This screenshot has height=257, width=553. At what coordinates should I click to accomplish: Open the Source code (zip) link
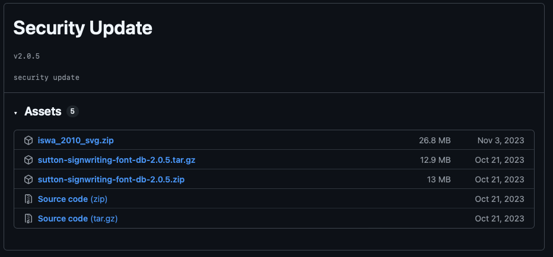72,199
